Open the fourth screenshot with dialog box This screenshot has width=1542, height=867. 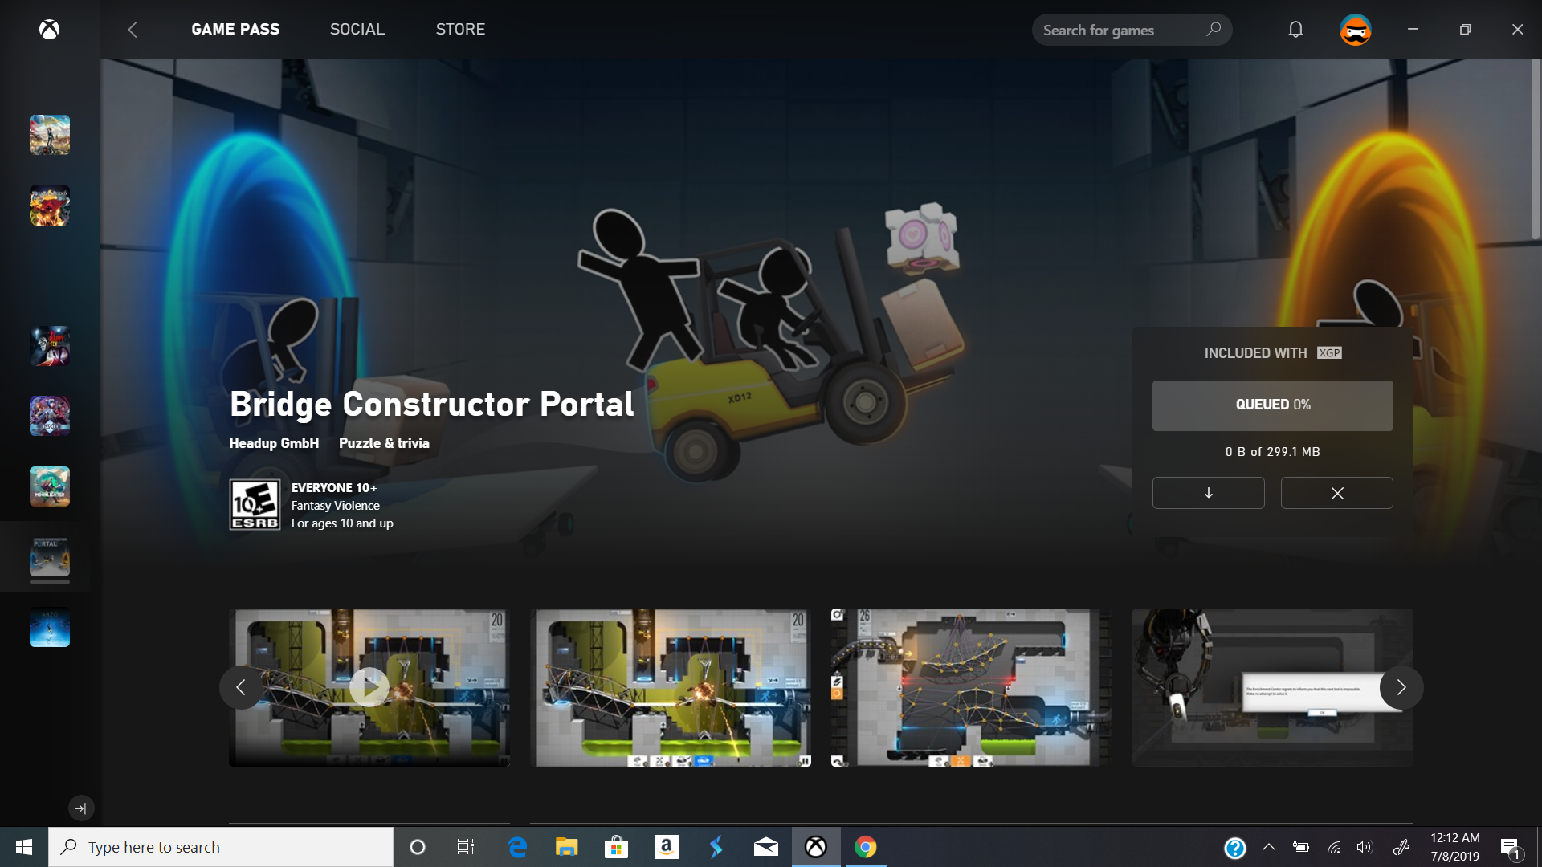[x=1273, y=687]
